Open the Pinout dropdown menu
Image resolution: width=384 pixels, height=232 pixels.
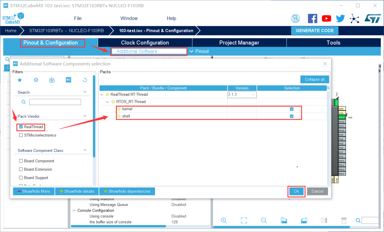click(199, 51)
